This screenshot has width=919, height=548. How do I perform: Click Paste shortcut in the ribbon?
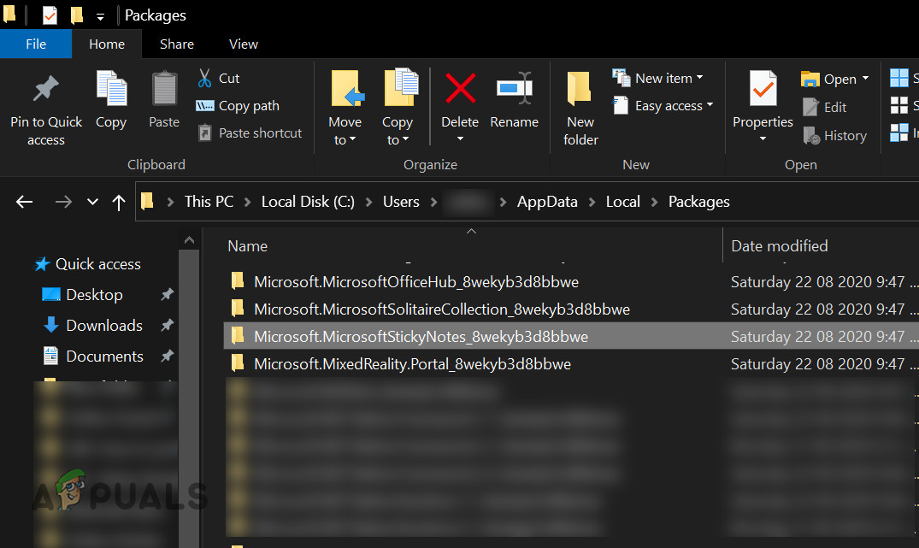pos(250,133)
